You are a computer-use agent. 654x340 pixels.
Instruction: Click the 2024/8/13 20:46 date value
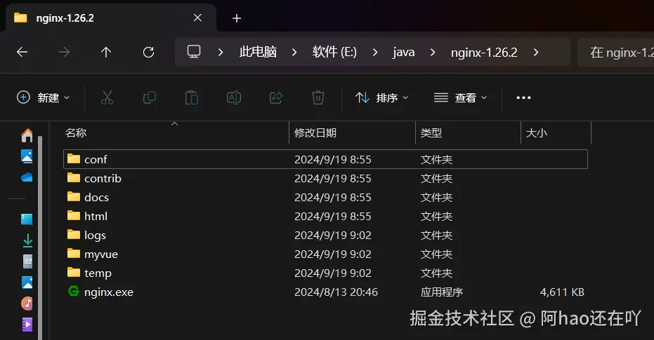pos(336,292)
